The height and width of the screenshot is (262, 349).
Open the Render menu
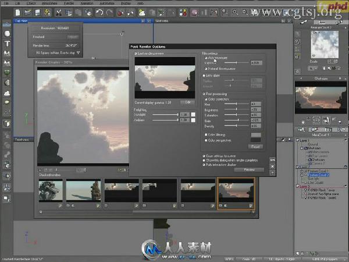point(69,3)
